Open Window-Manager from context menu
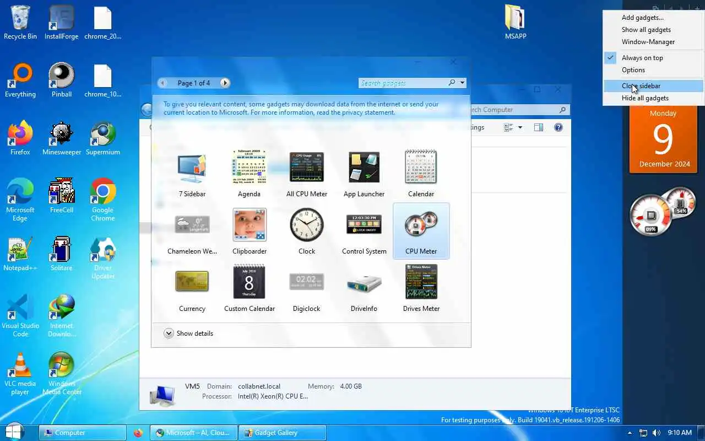 point(654,42)
